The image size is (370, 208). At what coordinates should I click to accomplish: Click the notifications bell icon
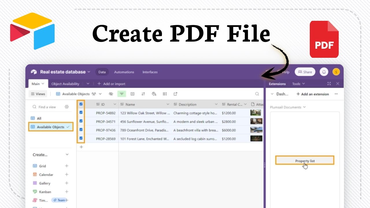point(324,72)
